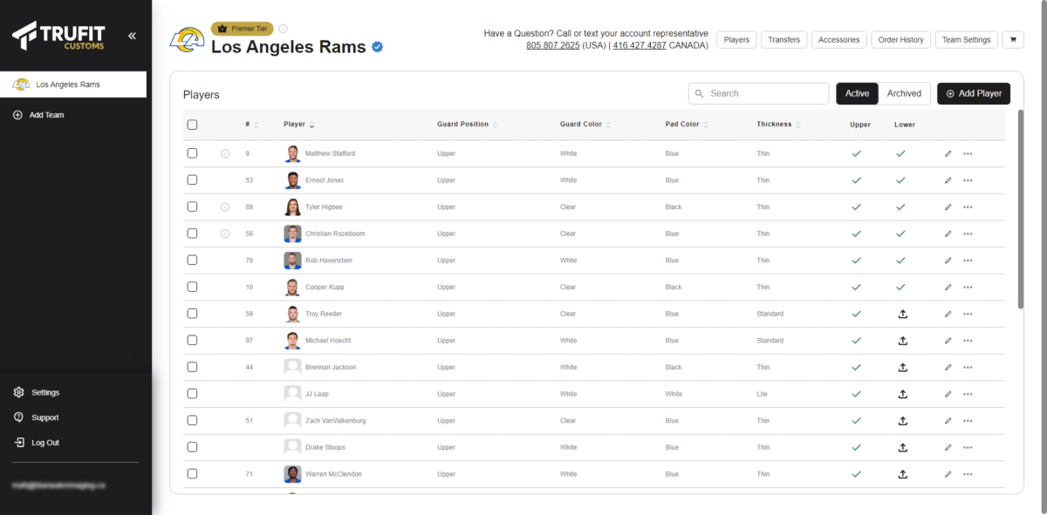Sort by Guard Position column
The width and height of the screenshot is (1047, 515).
[x=468, y=125]
